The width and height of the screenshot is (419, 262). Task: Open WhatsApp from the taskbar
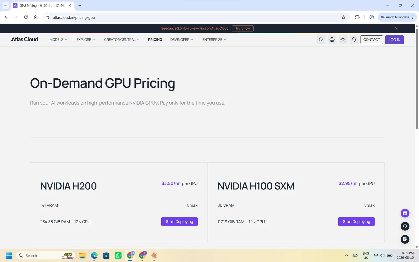[118, 255]
